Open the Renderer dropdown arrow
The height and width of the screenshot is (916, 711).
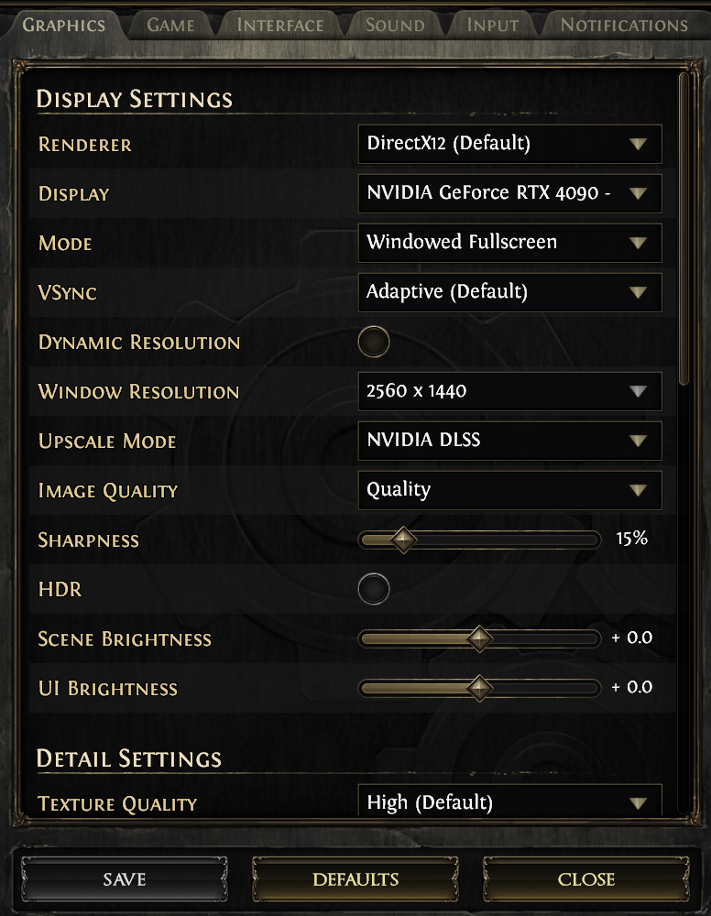pyautogui.click(x=638, y=144)
